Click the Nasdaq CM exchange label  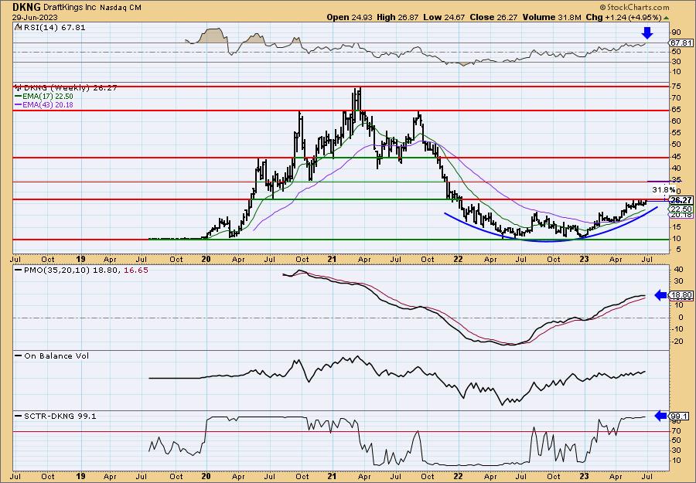click(121, 8)
